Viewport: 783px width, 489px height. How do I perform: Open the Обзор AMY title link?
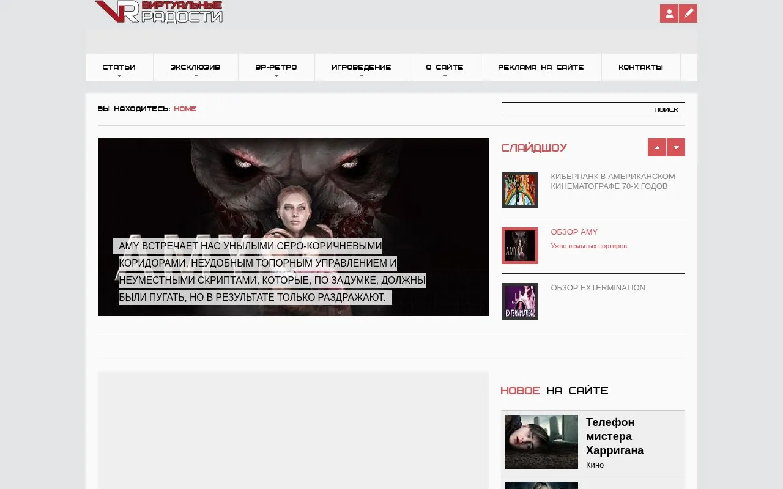coord(574,232)
